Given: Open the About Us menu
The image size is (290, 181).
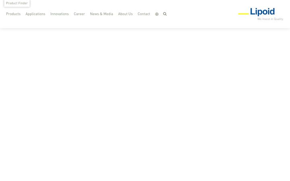Looking at the screenshot, I should (x=125, y=14).
